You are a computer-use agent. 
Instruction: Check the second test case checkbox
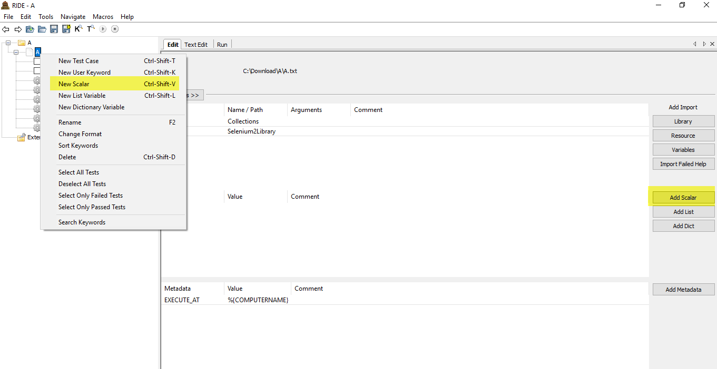click(37, 70)
